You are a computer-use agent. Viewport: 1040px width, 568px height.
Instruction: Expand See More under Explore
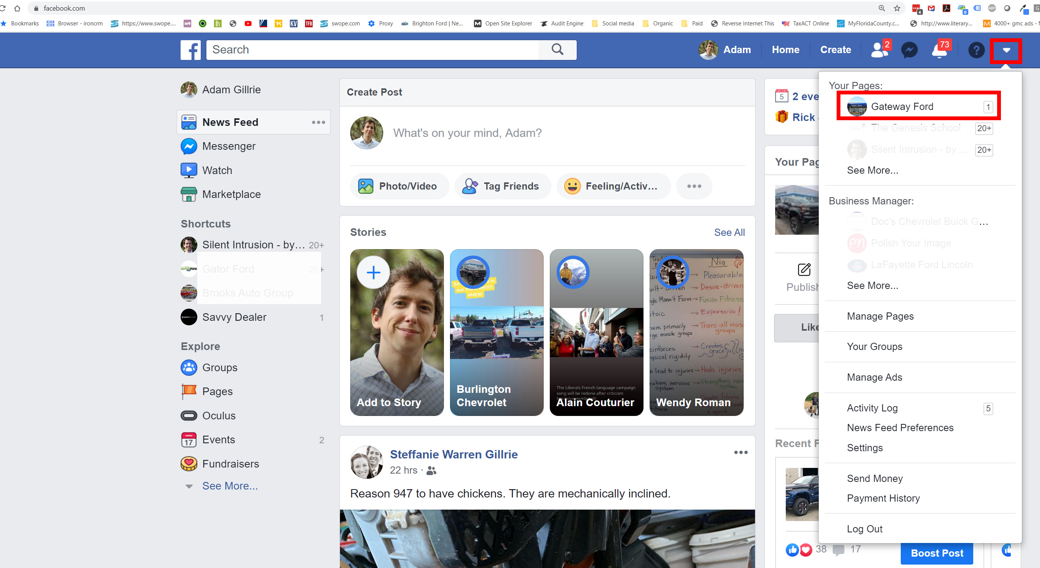tap(230, 486)
